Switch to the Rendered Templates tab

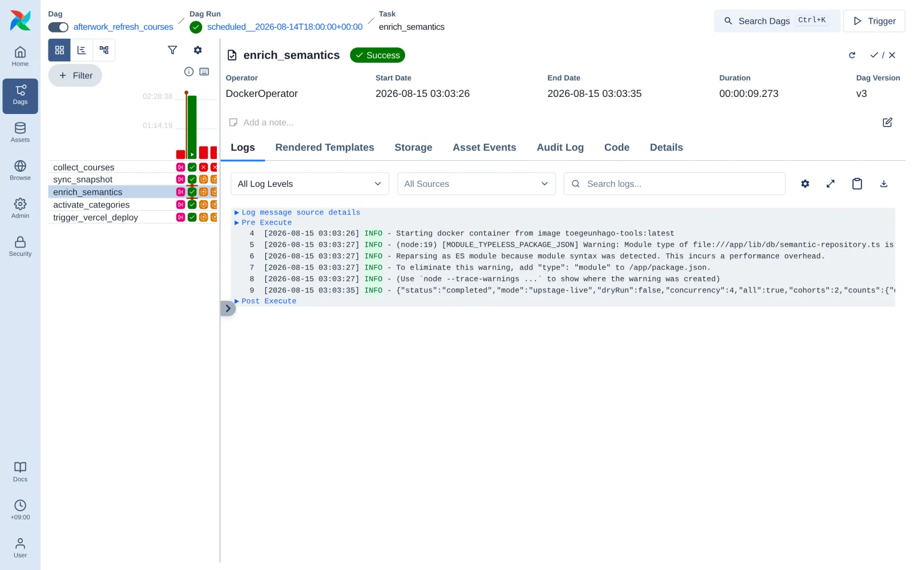point(325,148)
